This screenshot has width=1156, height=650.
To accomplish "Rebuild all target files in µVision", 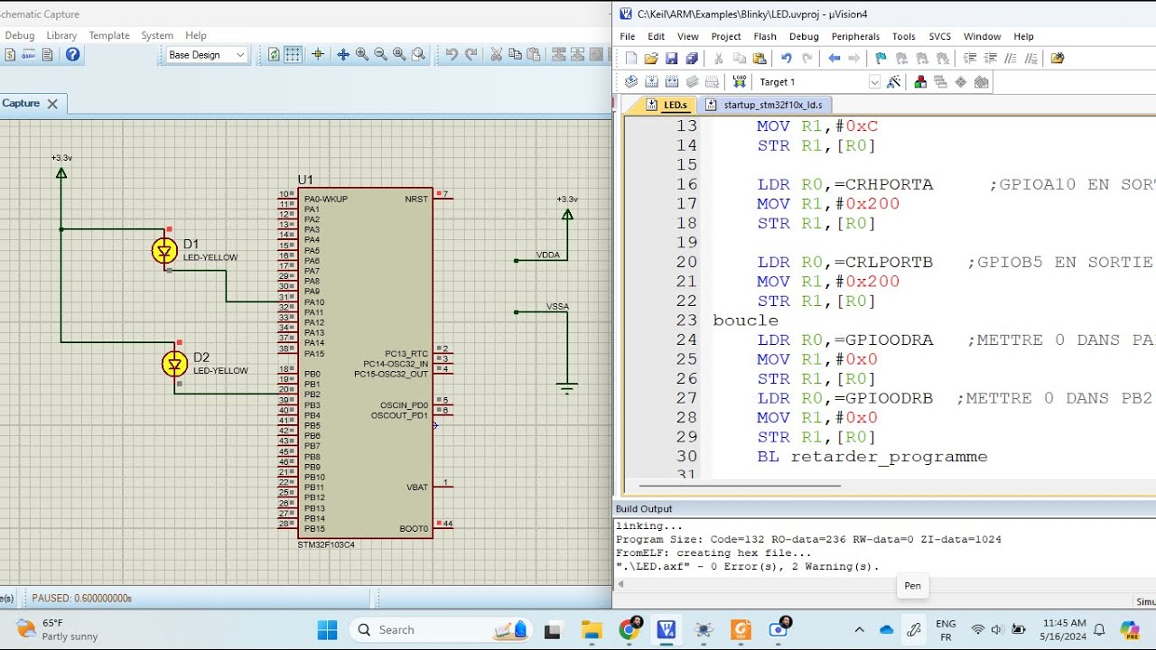I will pos(671,82).
